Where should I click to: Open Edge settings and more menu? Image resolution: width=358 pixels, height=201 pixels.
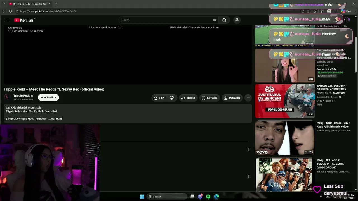coord(336,11)
